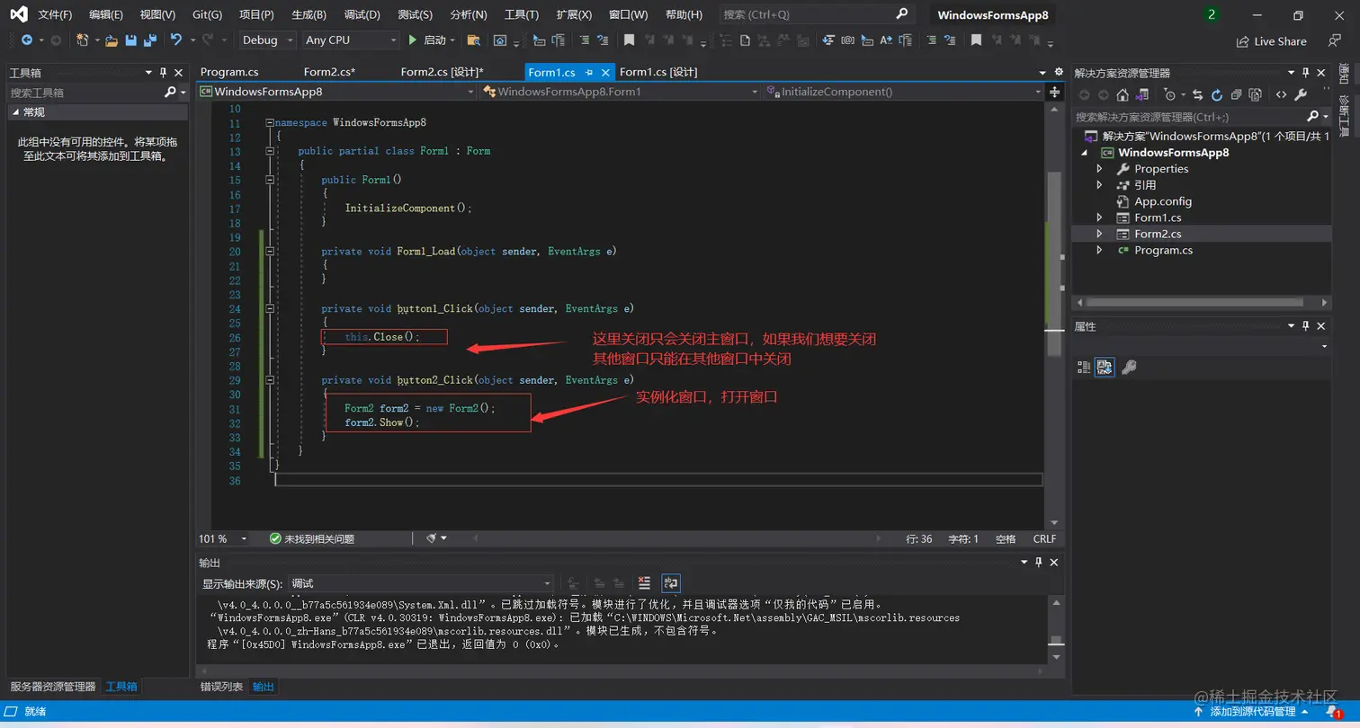Image resolution: width=1360 pixels, height=728 pixels.
Task: Undo the last action with the undo icon
Action: (176, 40)
